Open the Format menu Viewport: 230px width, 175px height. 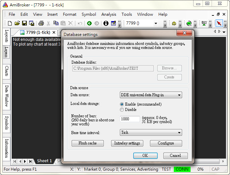(70, 14)
